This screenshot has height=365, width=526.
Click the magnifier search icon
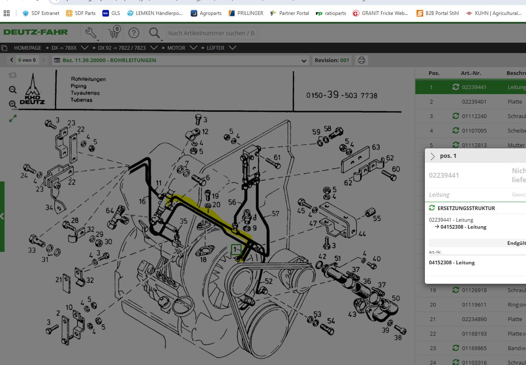[155, 33]
